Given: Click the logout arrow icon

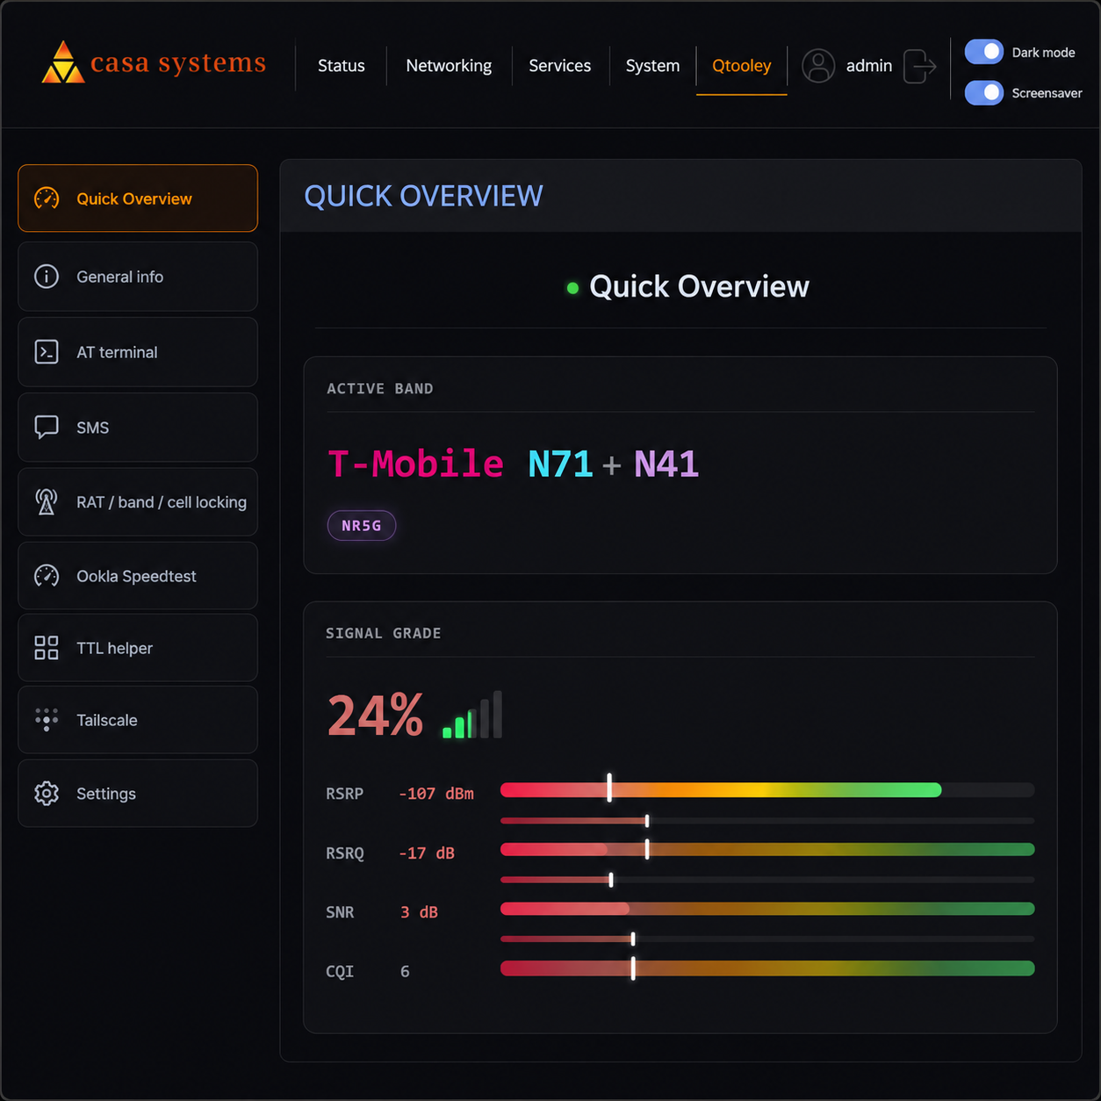Looking at the screenshot, I should tap(920, 66).
